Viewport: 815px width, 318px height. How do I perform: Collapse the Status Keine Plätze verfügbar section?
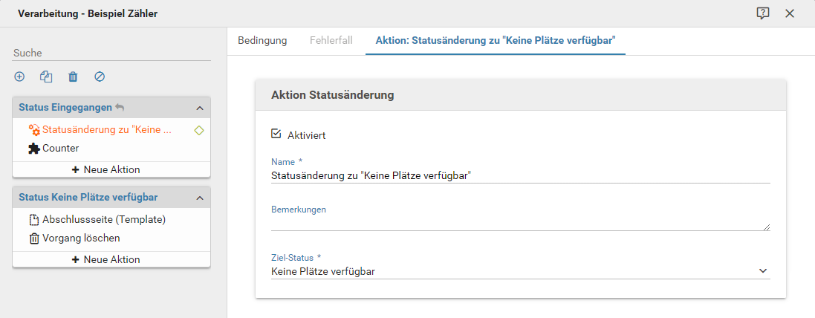click(199, 198)
